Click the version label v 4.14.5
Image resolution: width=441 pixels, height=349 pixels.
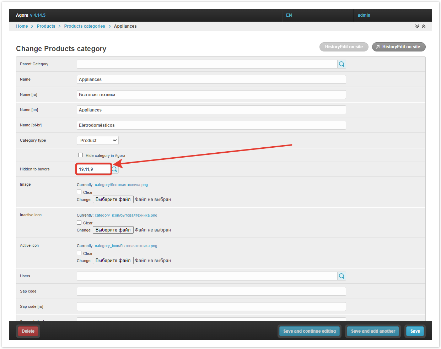point(38,15)
